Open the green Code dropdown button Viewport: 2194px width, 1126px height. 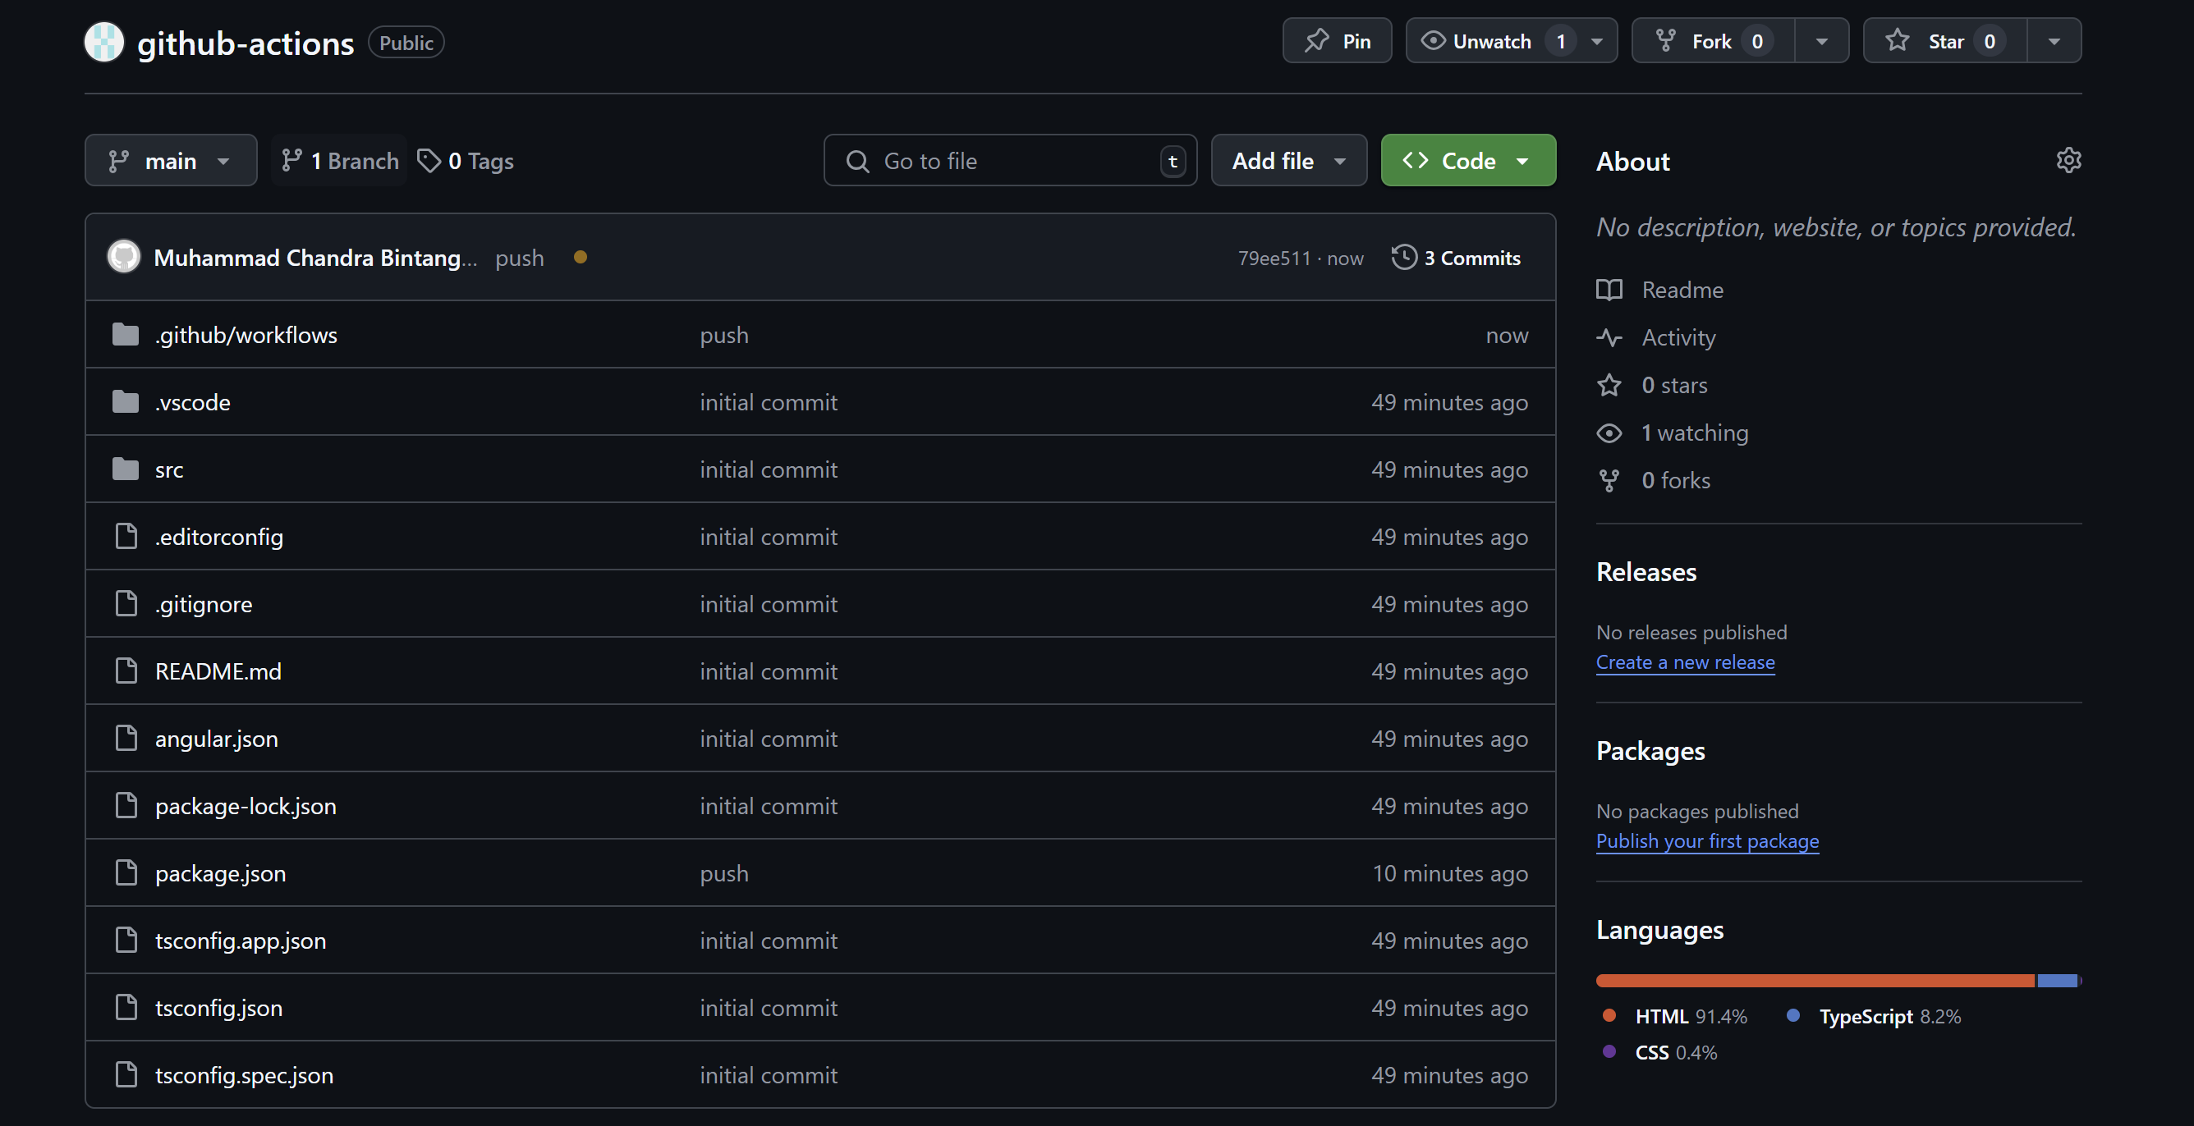click(1467, 160)
